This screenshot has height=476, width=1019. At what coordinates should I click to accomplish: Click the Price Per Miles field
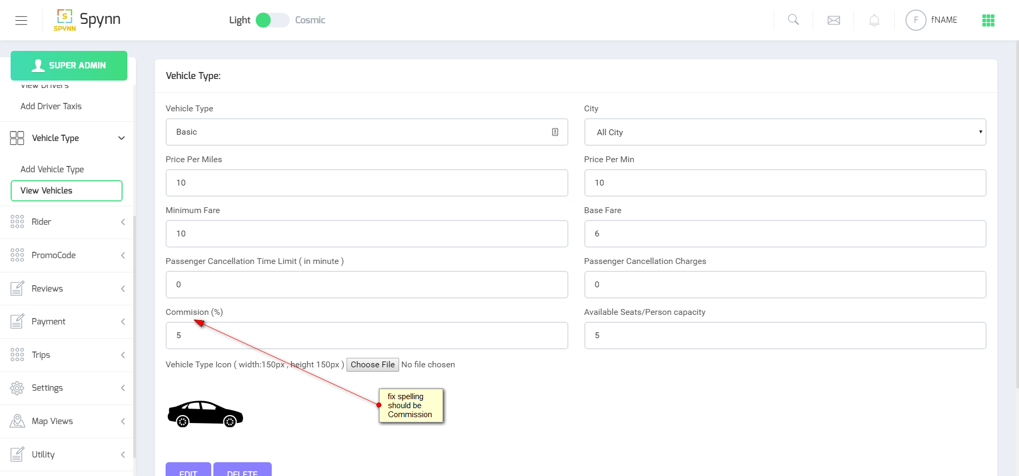pyautogui.click(x=367, y=183)
